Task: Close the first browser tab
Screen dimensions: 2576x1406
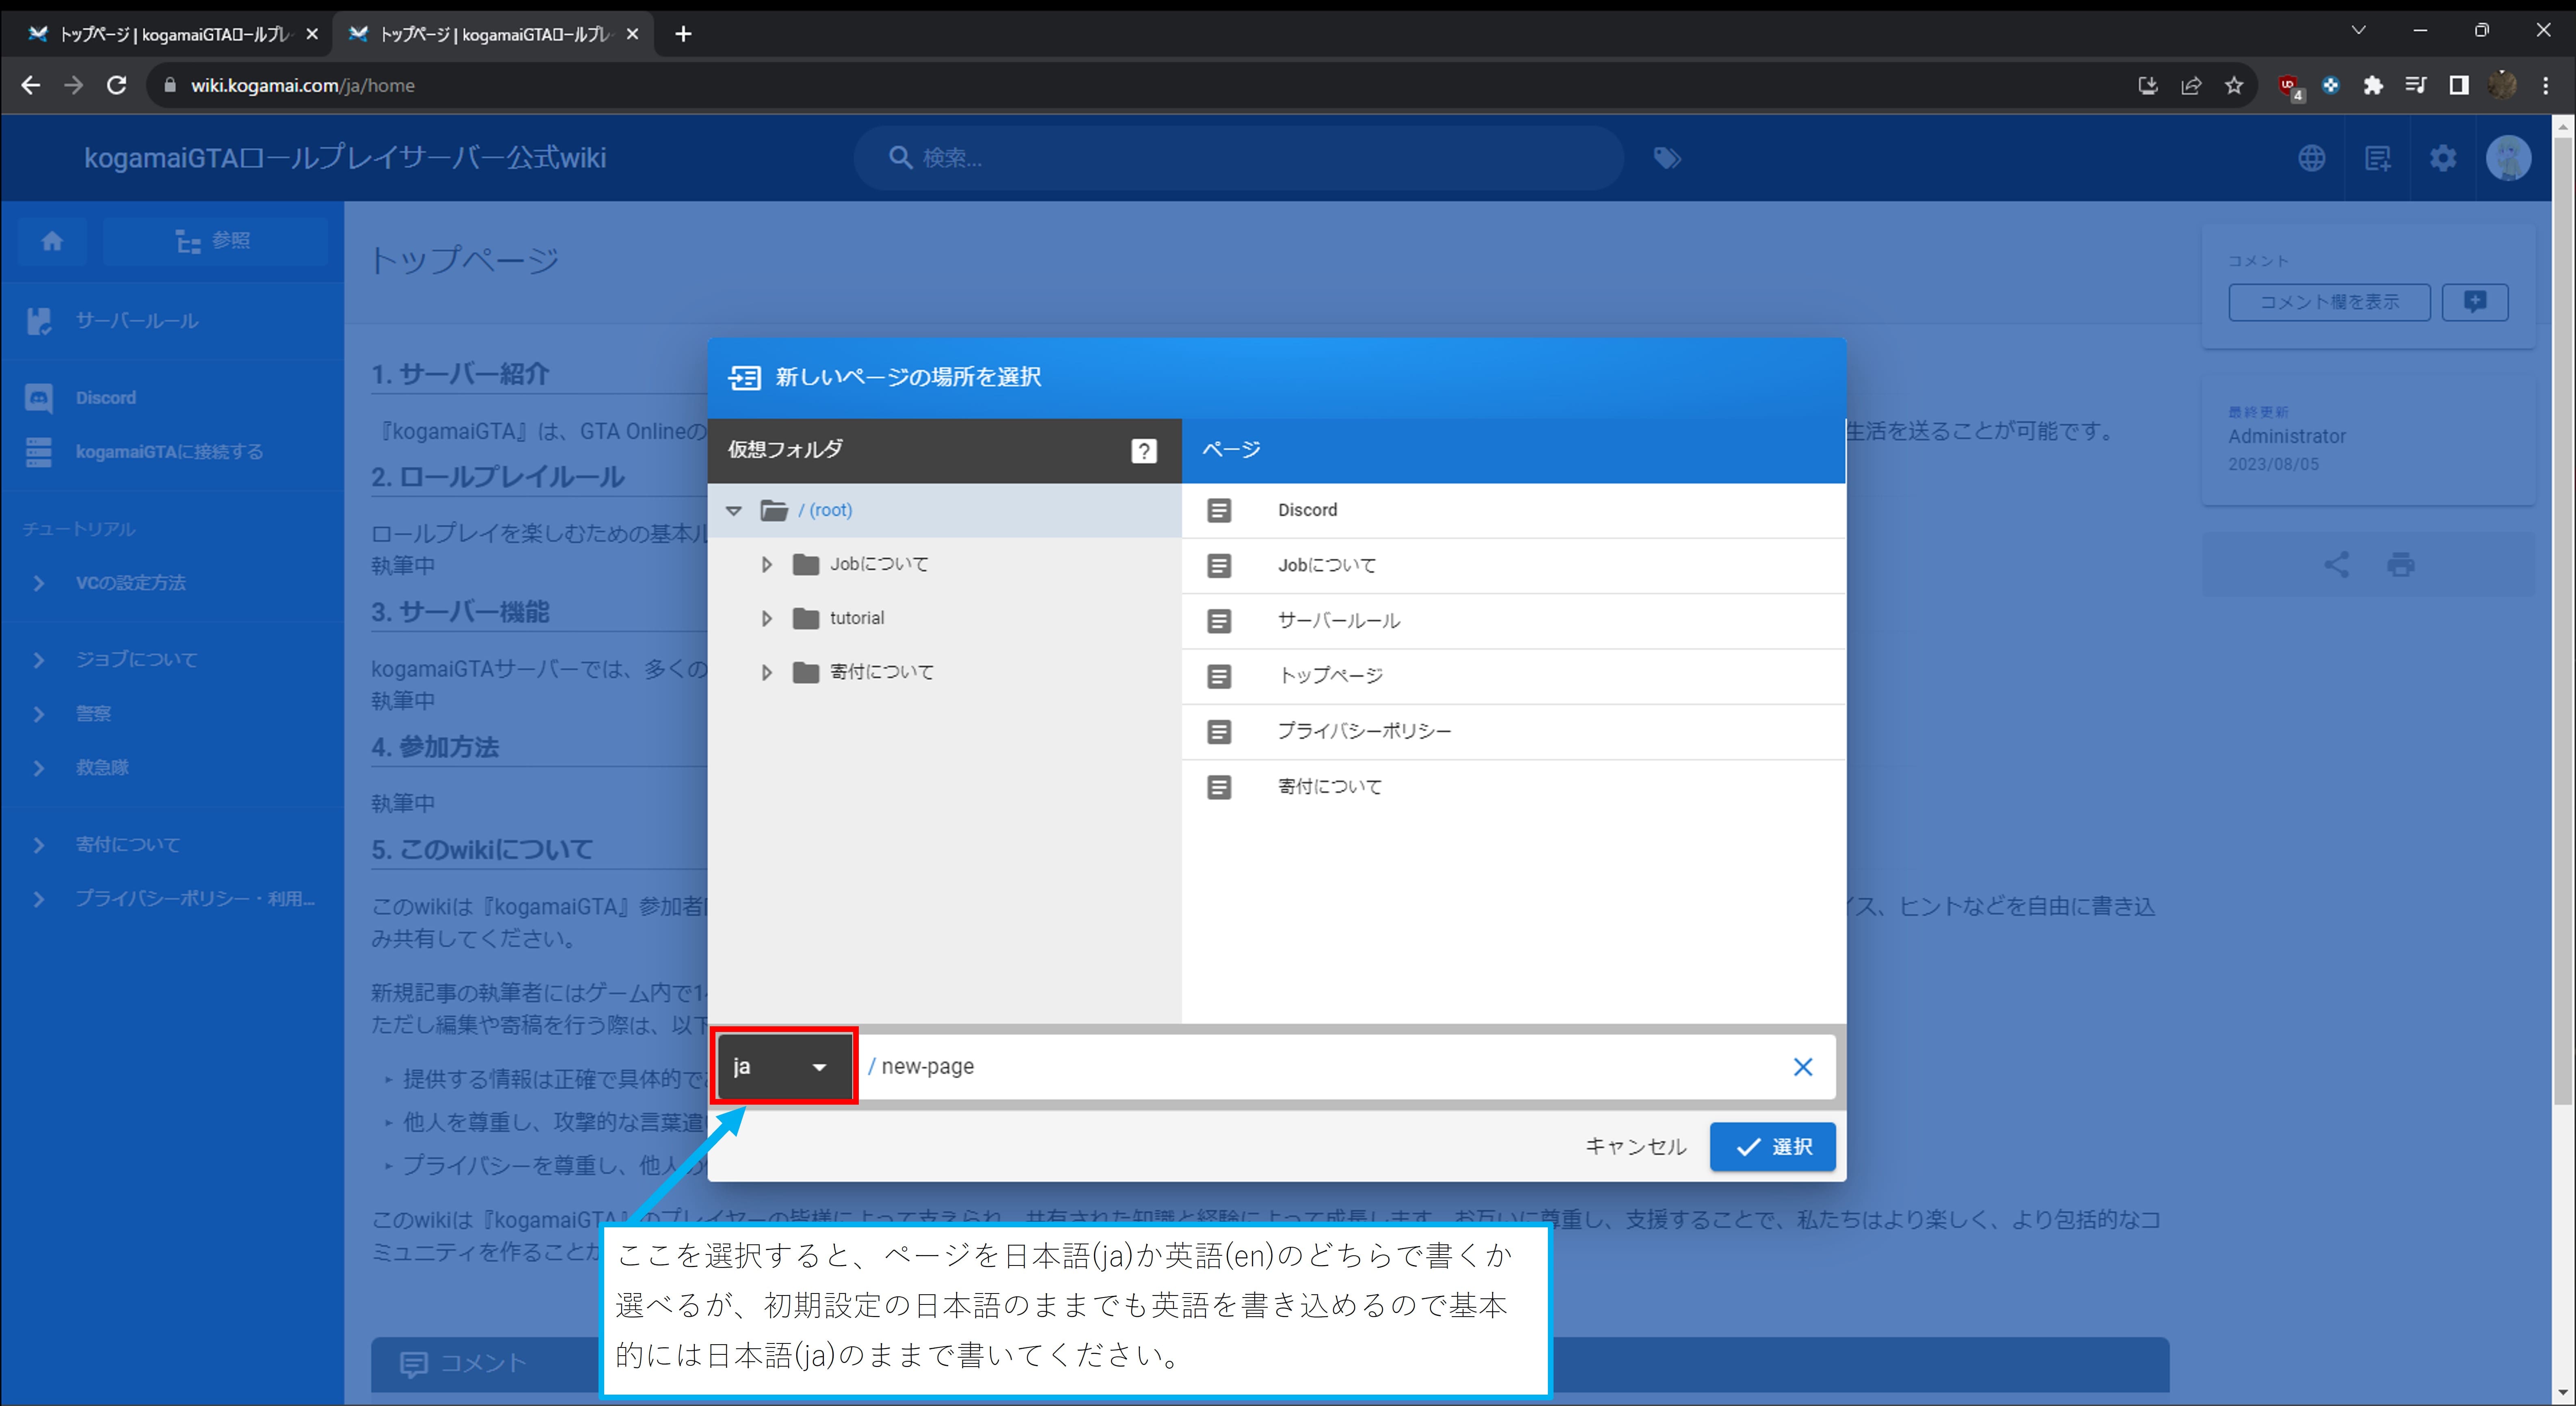Action: [x=312, y=34]
